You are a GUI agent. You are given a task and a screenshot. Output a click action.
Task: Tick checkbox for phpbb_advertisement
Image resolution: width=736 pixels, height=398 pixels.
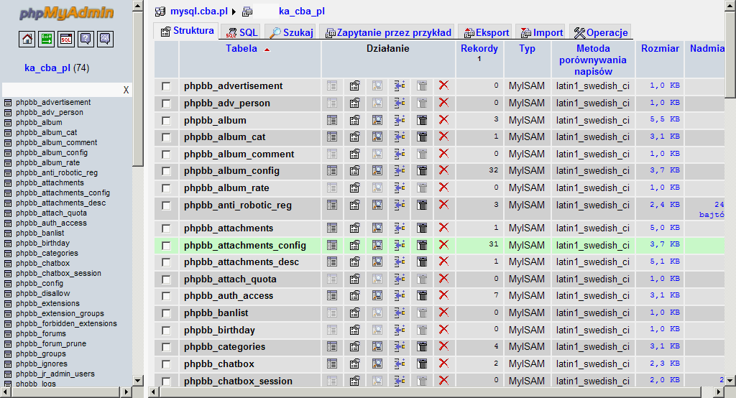166,86
